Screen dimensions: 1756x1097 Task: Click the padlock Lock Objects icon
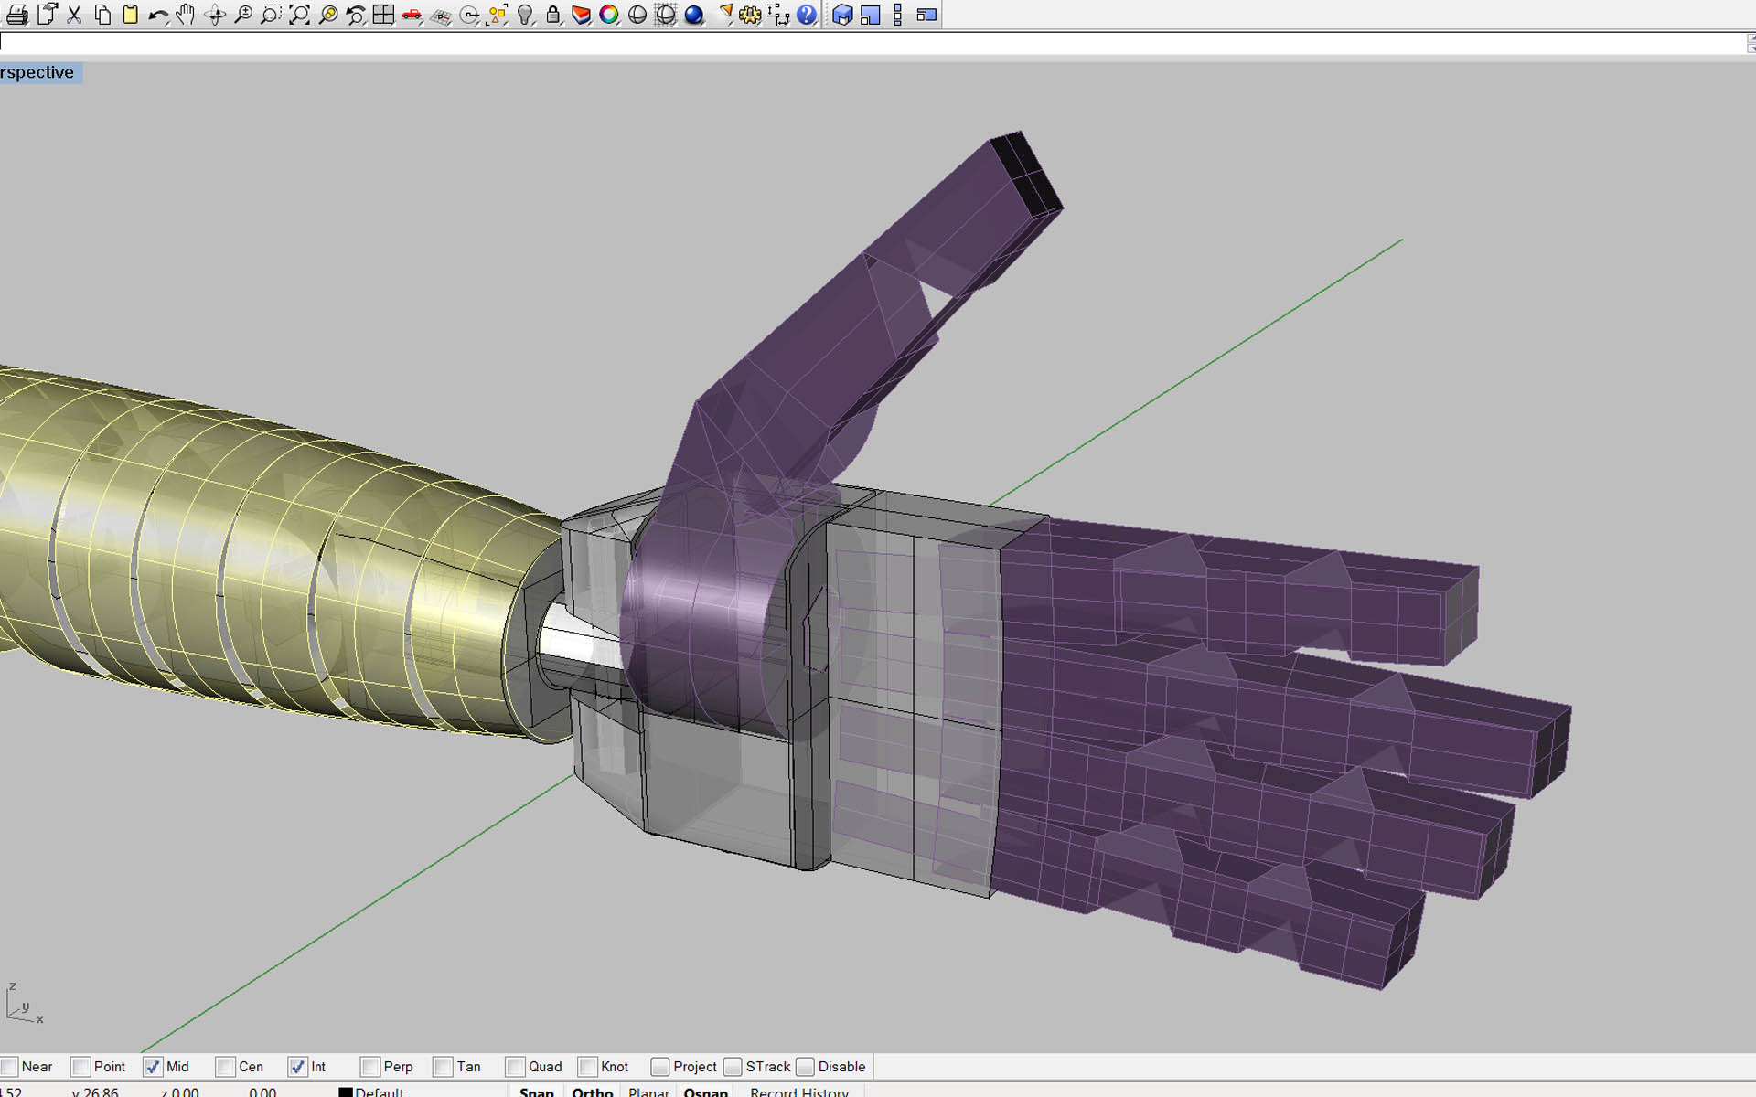[x=553, y=15]
